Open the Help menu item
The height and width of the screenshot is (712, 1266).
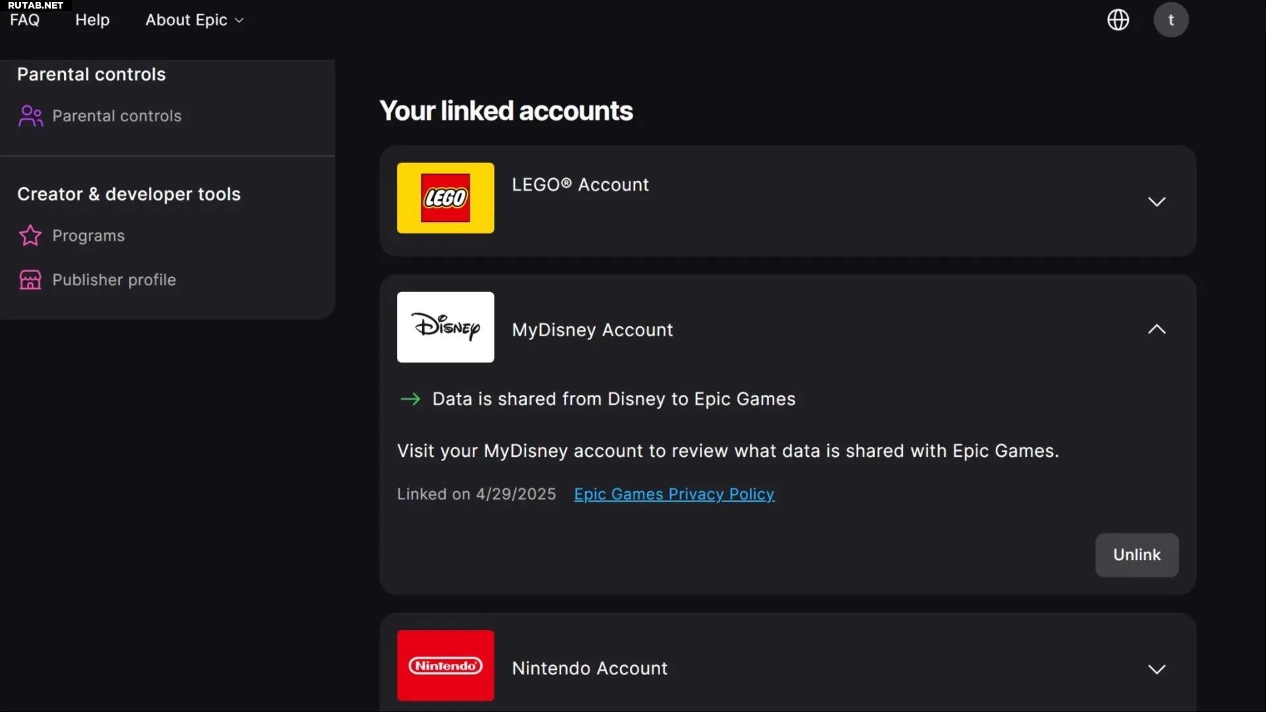click(x=92, y=20)
